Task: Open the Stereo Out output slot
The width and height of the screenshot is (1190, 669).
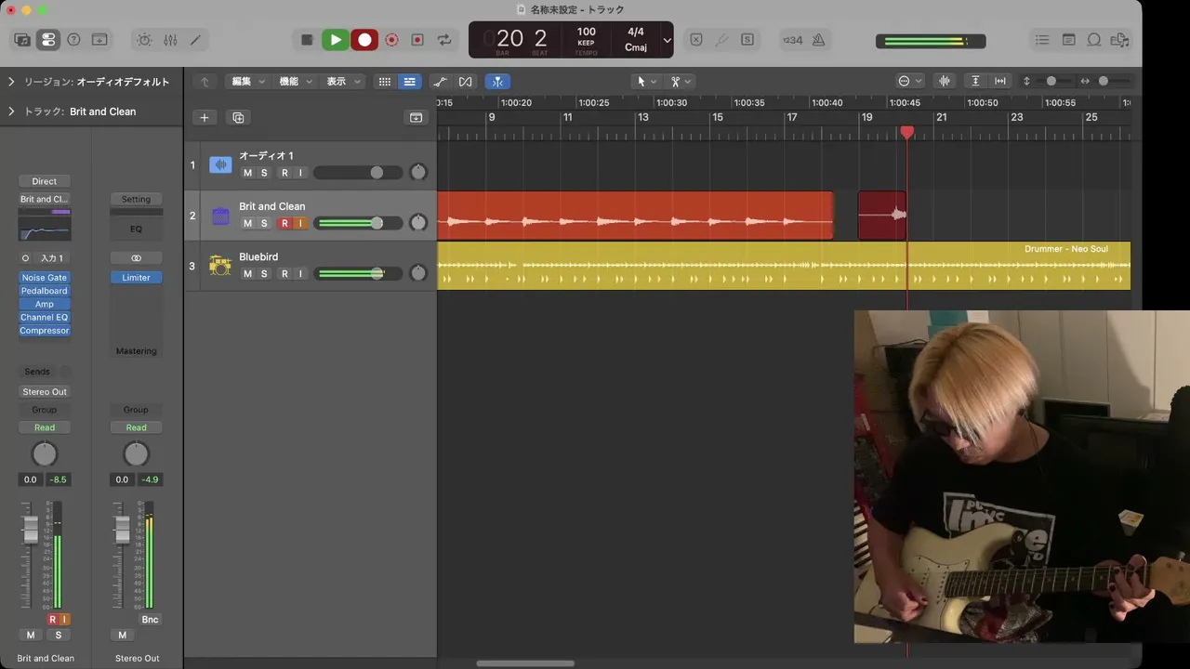Action: tap(45, 392)
